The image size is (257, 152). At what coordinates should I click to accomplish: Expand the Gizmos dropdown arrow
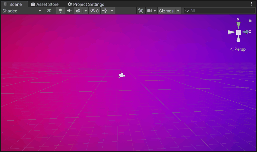[178, 11]
